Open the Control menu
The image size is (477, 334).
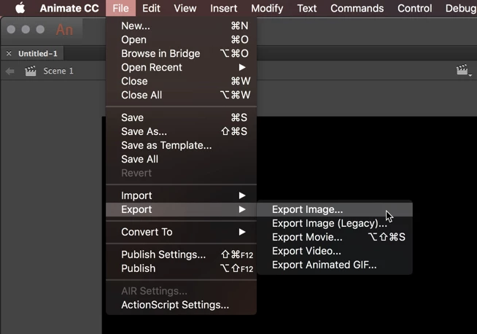[414, 8]
